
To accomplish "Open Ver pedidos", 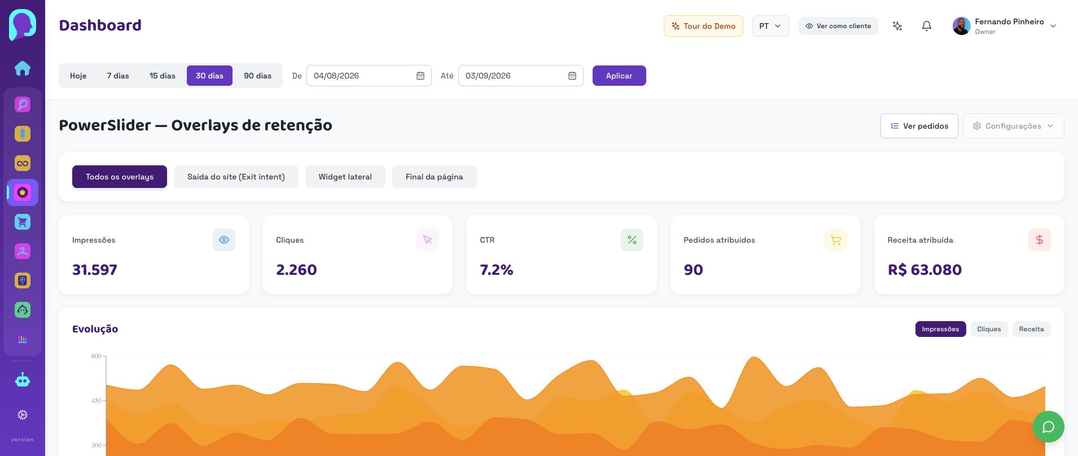I will 919,126.
